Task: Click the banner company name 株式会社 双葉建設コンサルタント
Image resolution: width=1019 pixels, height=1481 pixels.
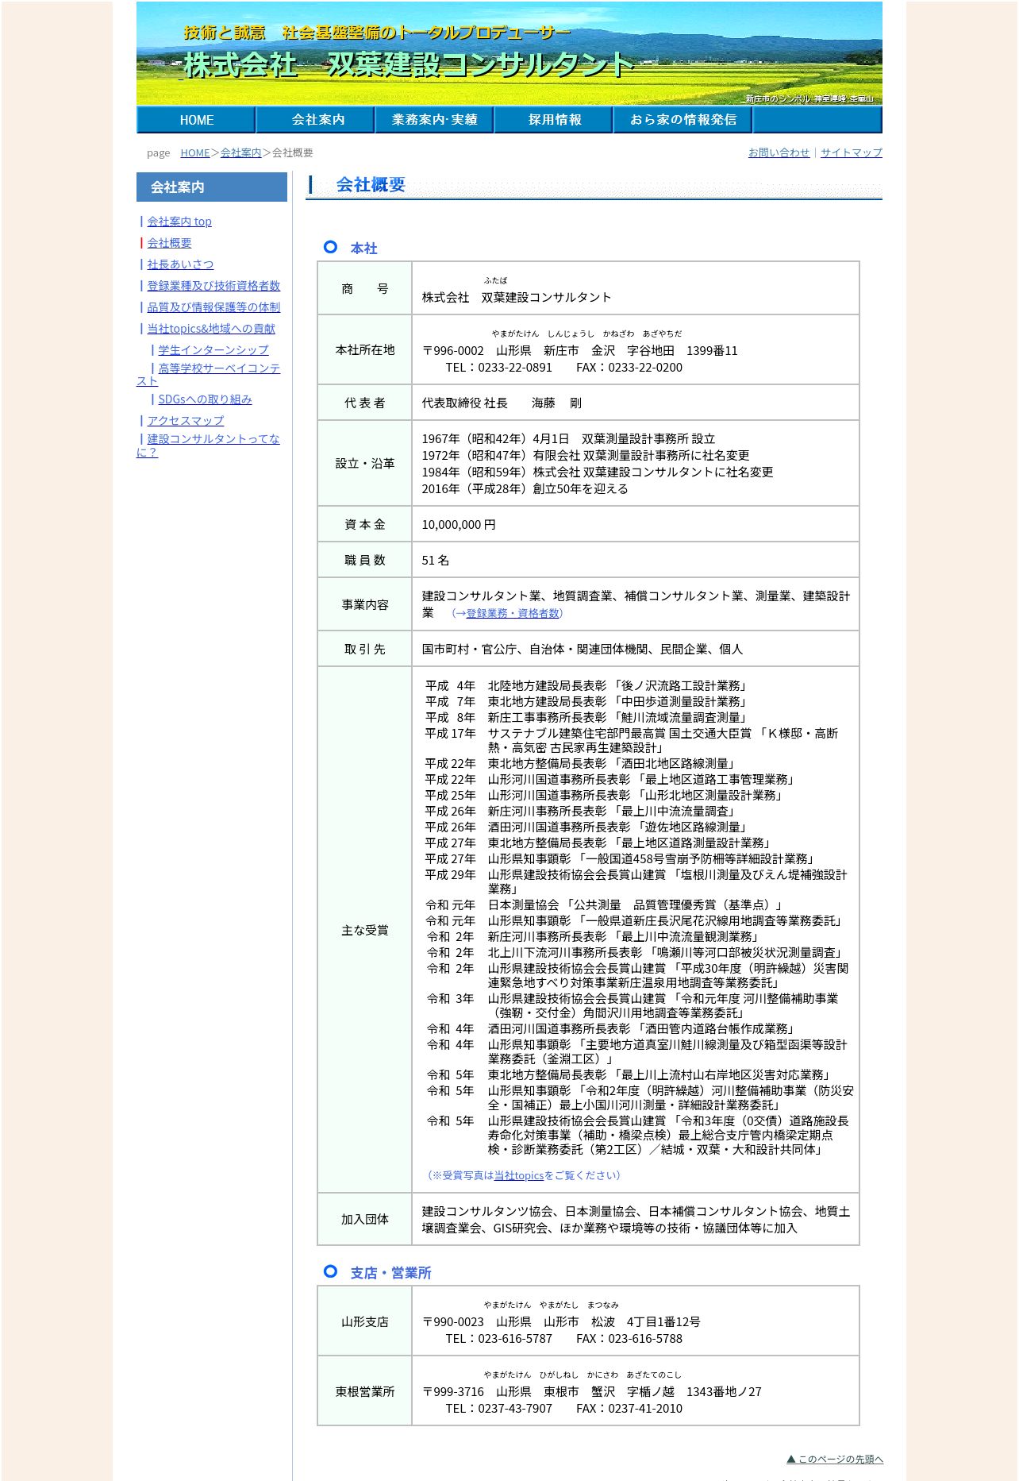Action: [x=410, y=65]
